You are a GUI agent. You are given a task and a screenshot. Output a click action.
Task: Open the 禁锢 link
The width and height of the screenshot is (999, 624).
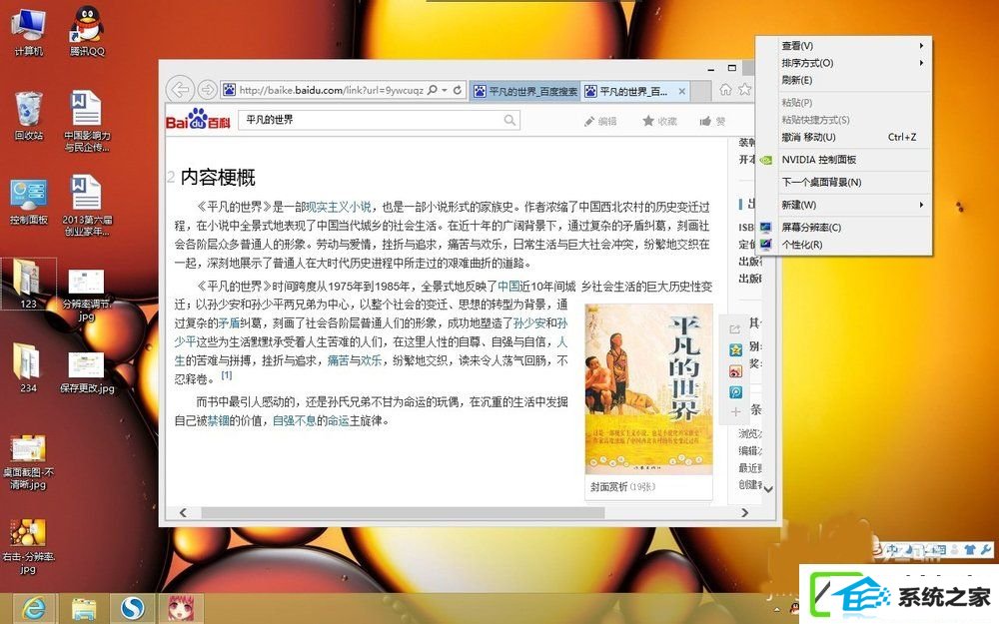click(218, 421)
